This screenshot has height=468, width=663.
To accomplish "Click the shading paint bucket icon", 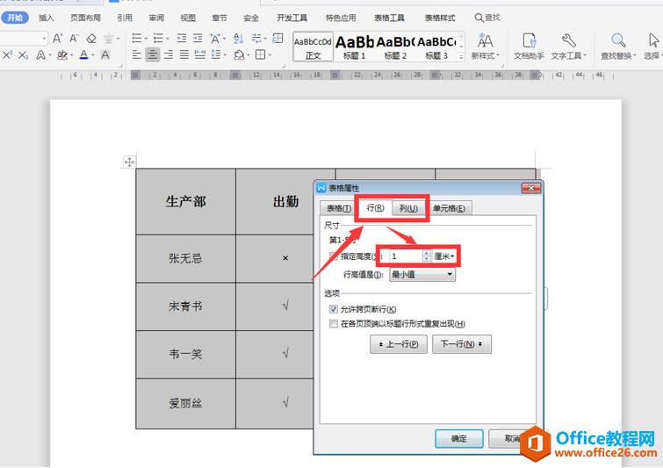I will click(239, 54).
